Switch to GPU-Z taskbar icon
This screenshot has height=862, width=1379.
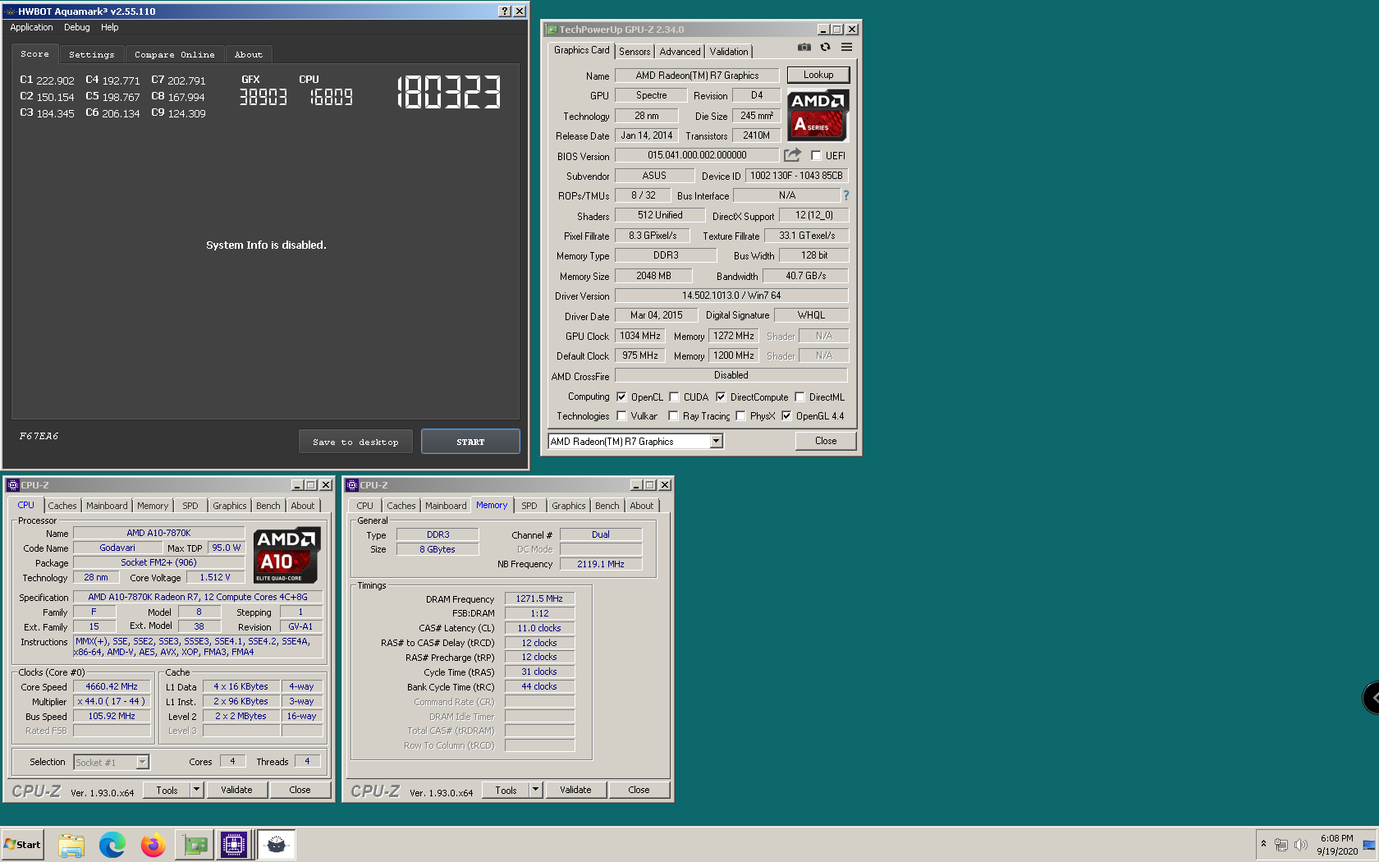195,845
